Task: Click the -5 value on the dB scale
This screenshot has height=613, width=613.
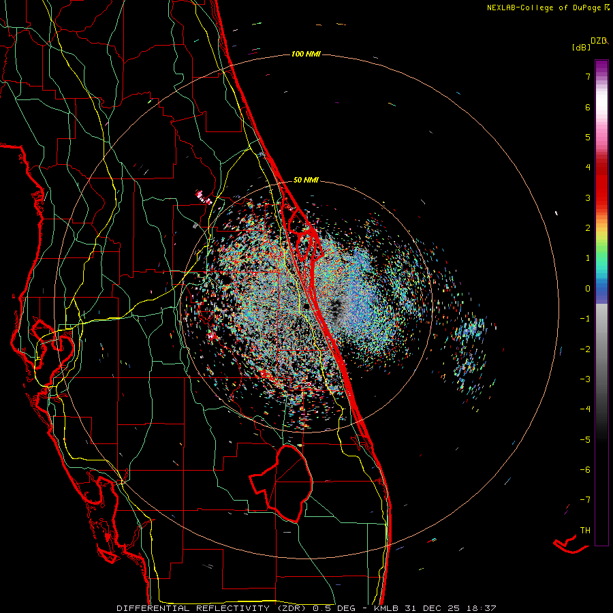Action: (585, 440)
